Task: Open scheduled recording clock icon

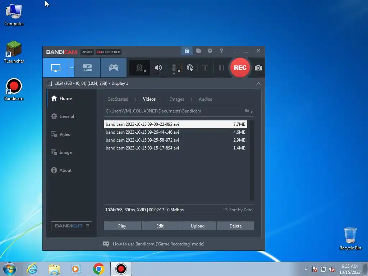Action: (210, 51)
